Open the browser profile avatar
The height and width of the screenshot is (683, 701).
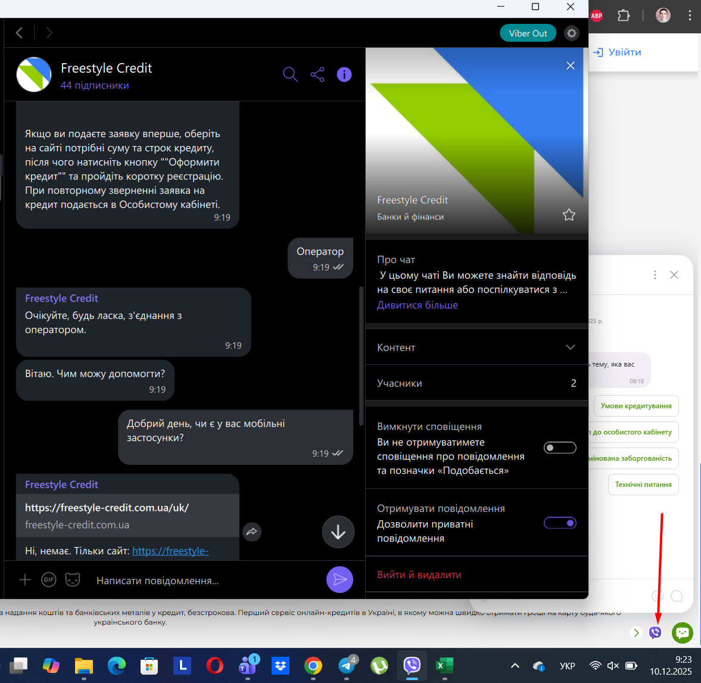[x=663, y=15]
